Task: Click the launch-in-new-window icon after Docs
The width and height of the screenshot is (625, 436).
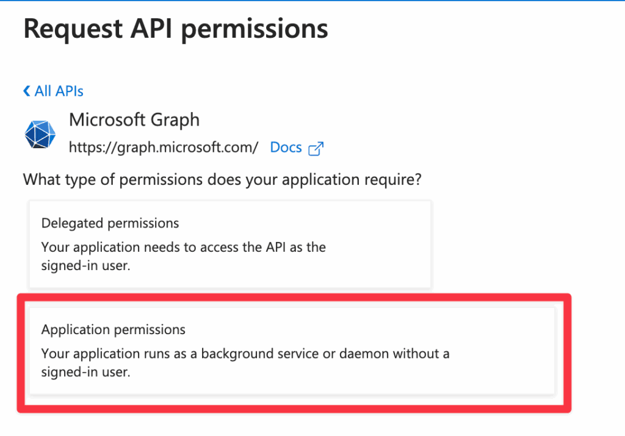Action: [316, 148]
